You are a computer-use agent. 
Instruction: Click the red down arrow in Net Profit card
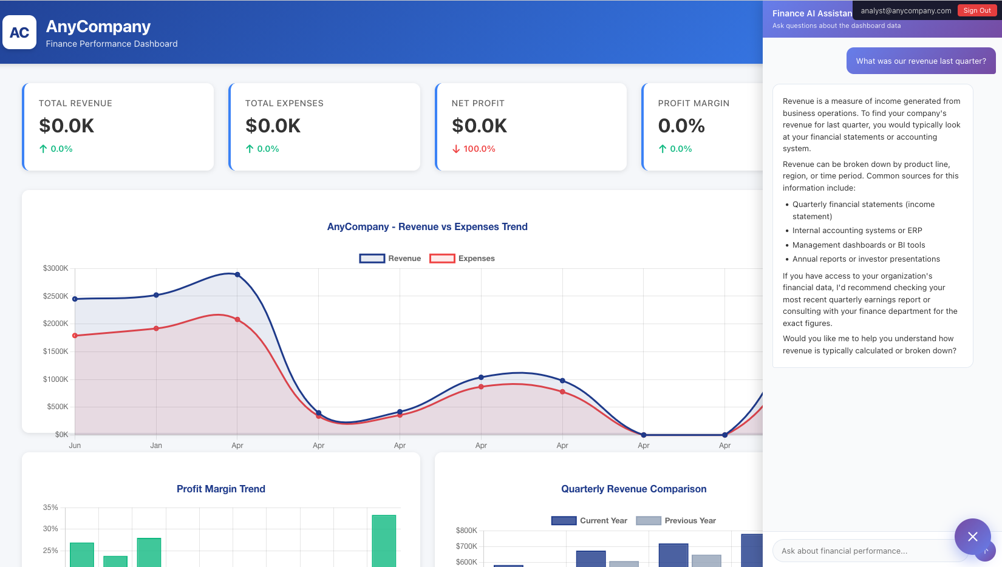pos(456,149)
